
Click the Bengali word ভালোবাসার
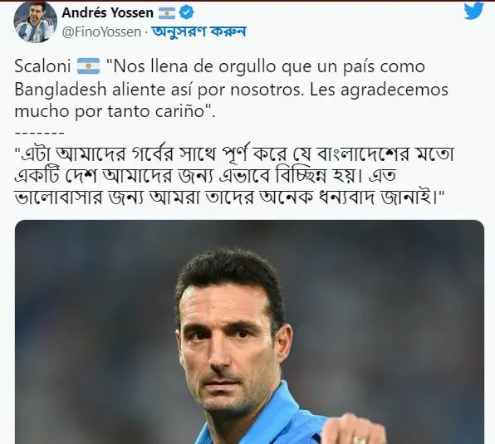coord(59,198)
